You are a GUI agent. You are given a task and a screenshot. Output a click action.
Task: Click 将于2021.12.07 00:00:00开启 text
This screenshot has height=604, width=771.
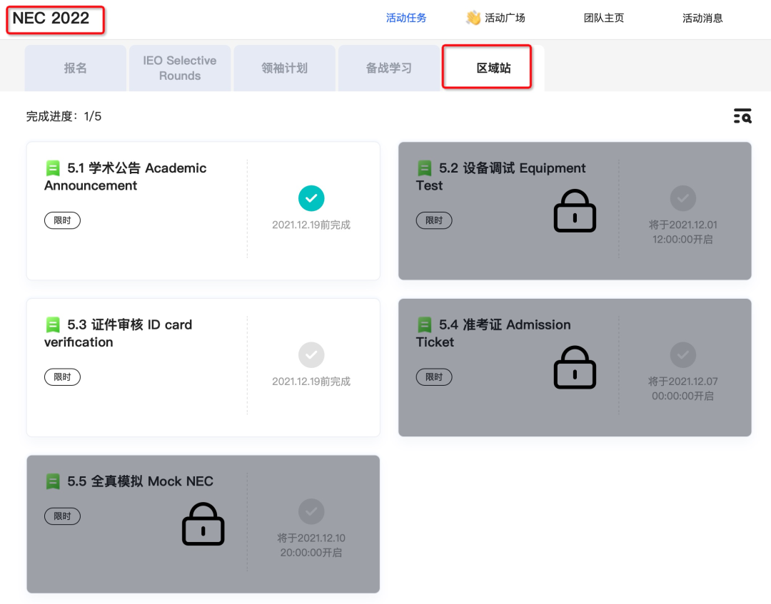[x=683, y=389]
